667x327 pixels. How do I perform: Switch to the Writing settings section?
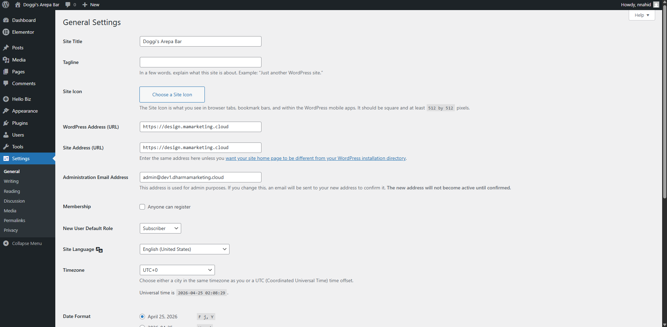pyautogui.click(x=11, y=181)
